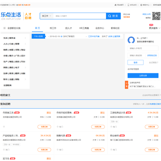The image size is (161, 161).
Task: Click the user avatar icon in login panel
Action: click(x=131, y=40)
